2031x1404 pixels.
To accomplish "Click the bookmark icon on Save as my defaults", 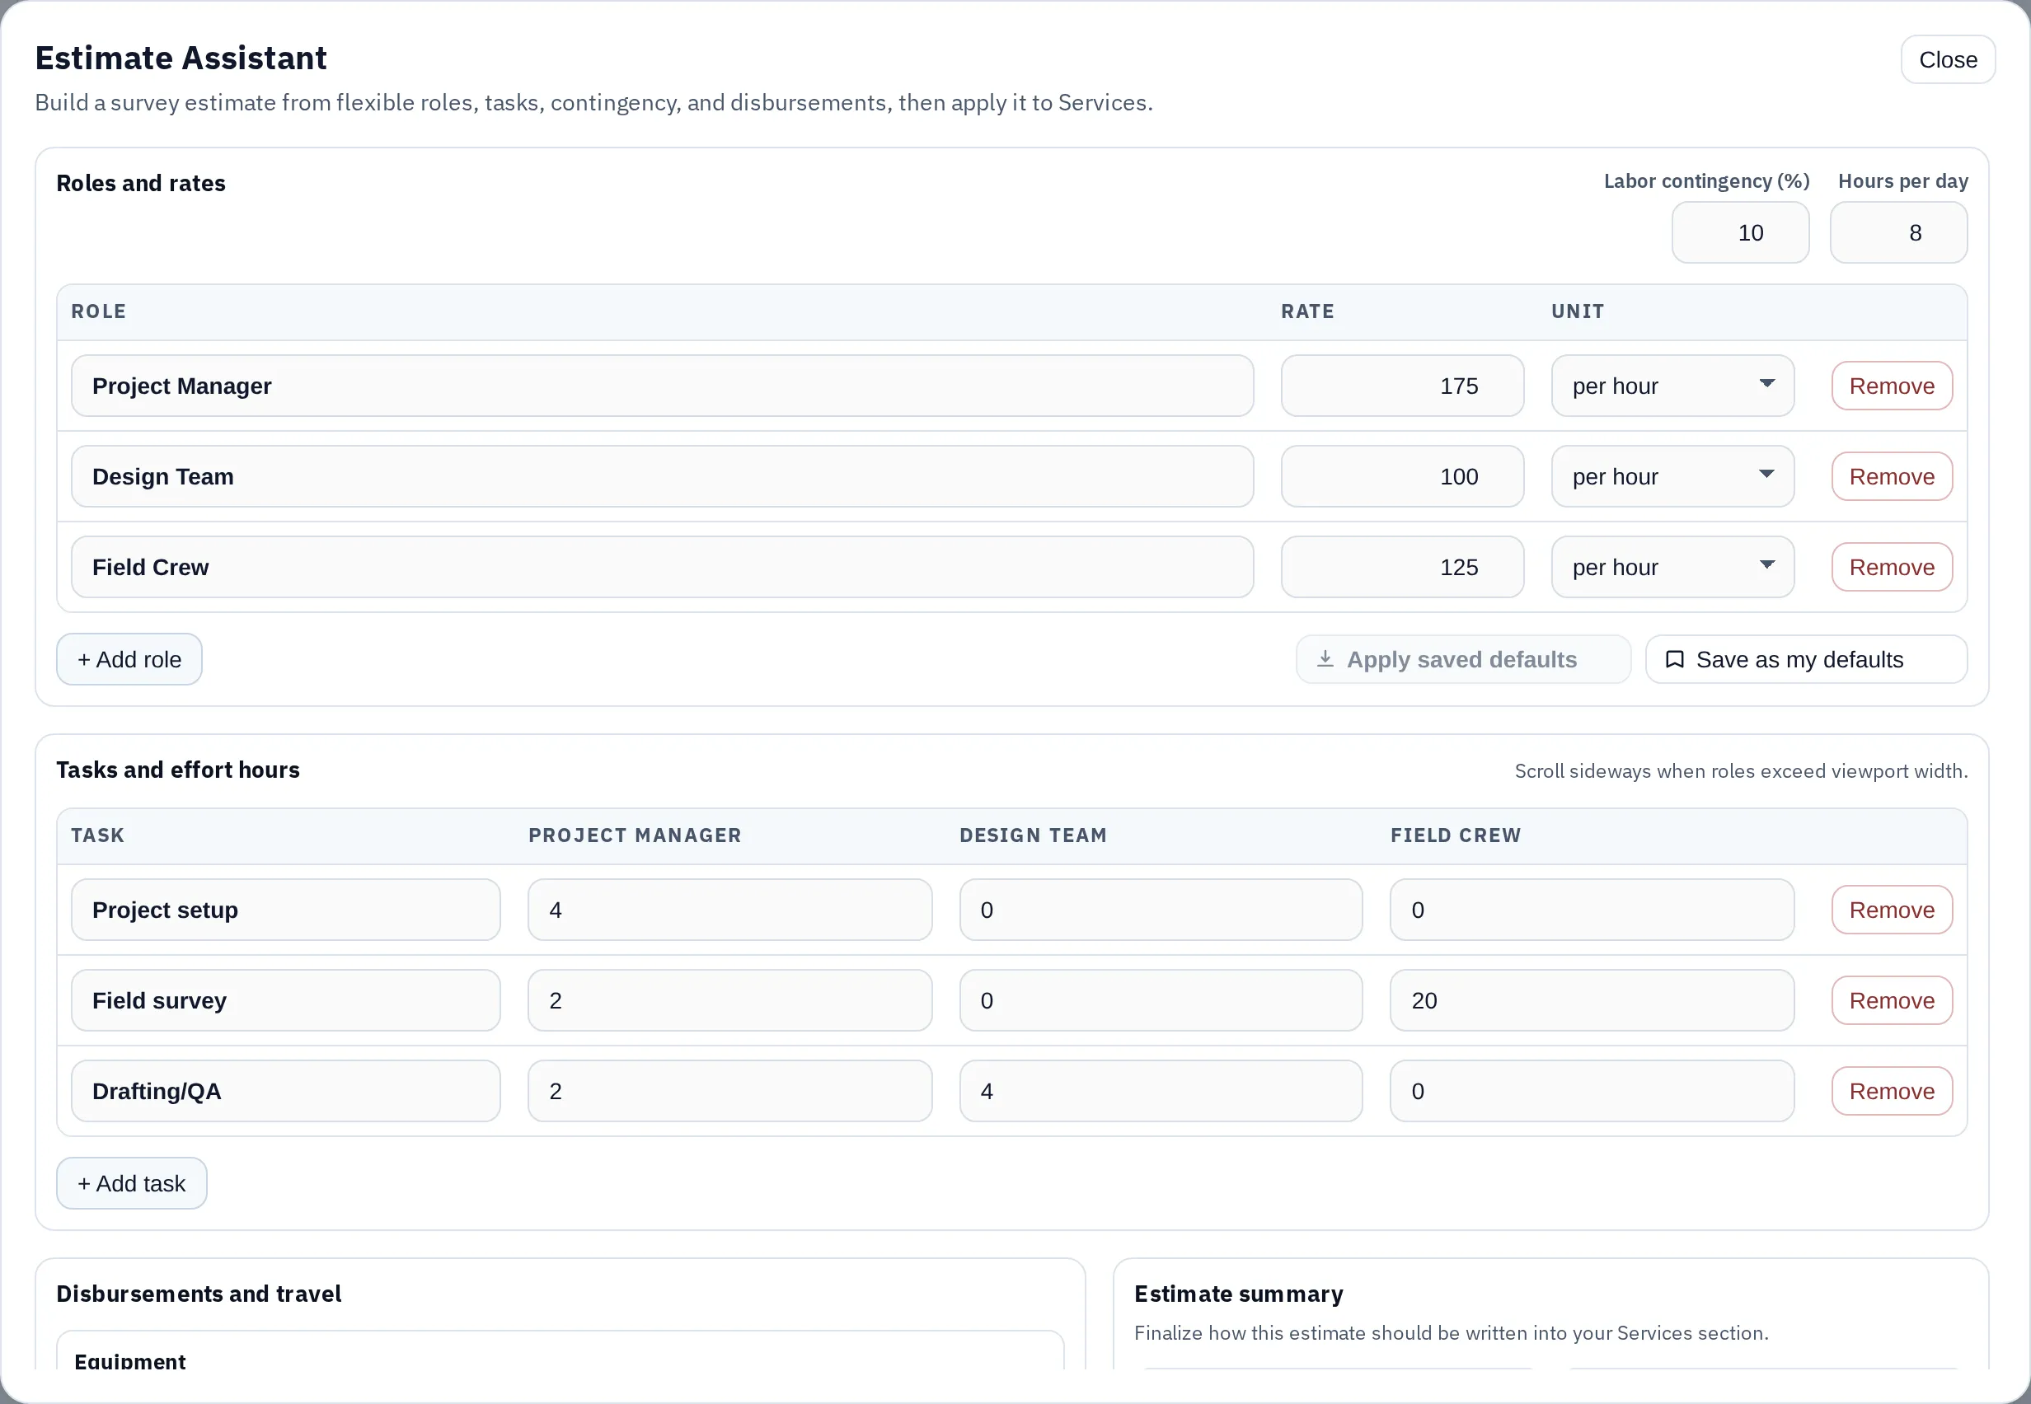I will click(x=1677, y=658).
